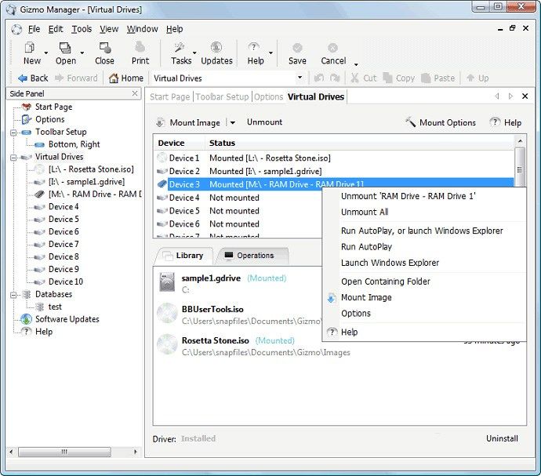The width and height of the screenshot is (541, 476).
Task: Click the previous tab arrow
Action: [x=497, y=96]
